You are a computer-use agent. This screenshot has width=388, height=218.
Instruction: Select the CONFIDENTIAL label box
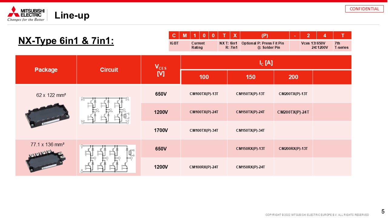pos(364,9)
